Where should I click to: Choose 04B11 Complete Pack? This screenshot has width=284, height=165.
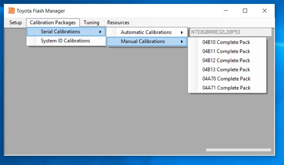point(227,51)
